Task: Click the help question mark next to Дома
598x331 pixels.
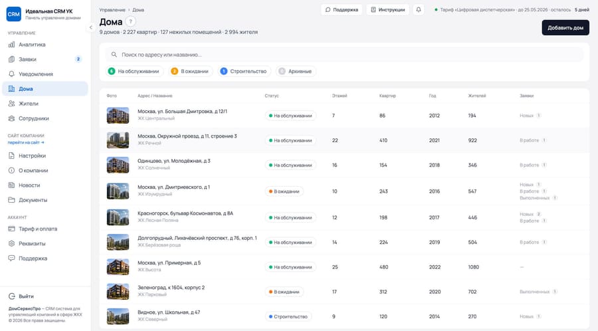Action: [x=130, y=22]
